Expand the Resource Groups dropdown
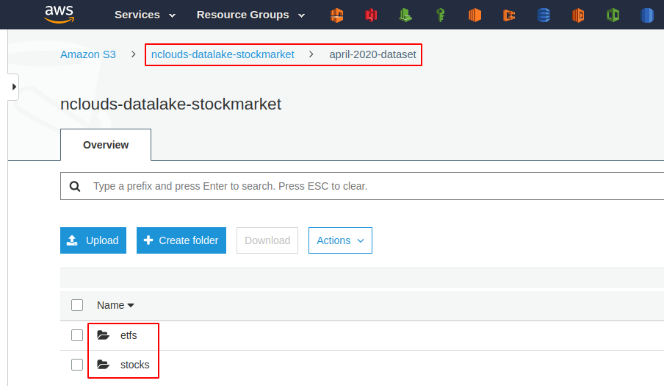Viewport: 664px width, 386px height. pyautogui.click(x=250, y=15)
